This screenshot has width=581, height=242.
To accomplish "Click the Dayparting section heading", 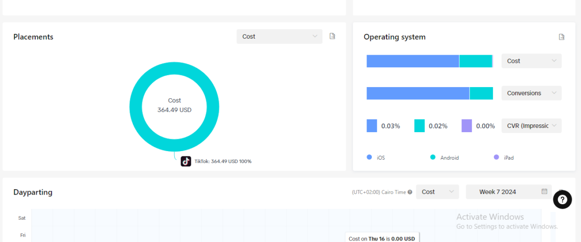I will coord(33,192).
